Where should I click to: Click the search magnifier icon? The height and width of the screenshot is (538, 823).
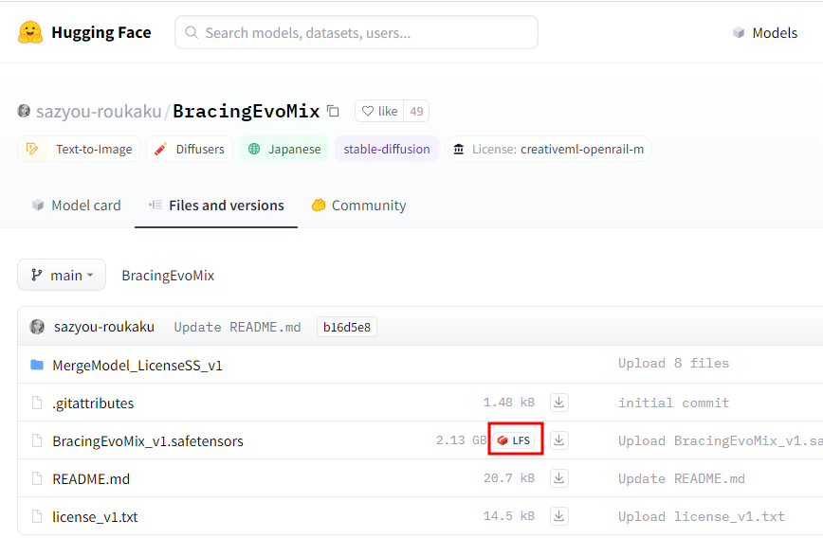click(192, 32)
